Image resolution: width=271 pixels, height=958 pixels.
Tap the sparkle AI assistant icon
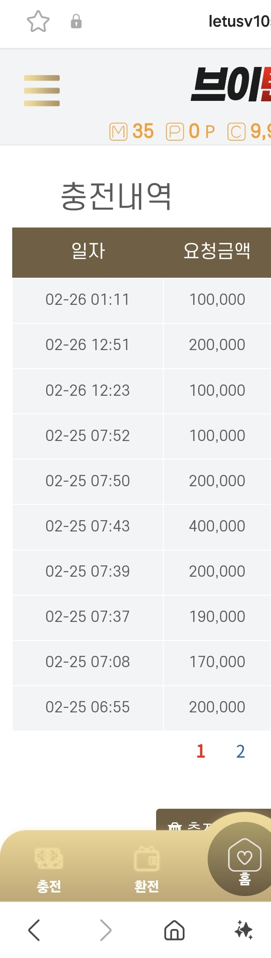244,930
